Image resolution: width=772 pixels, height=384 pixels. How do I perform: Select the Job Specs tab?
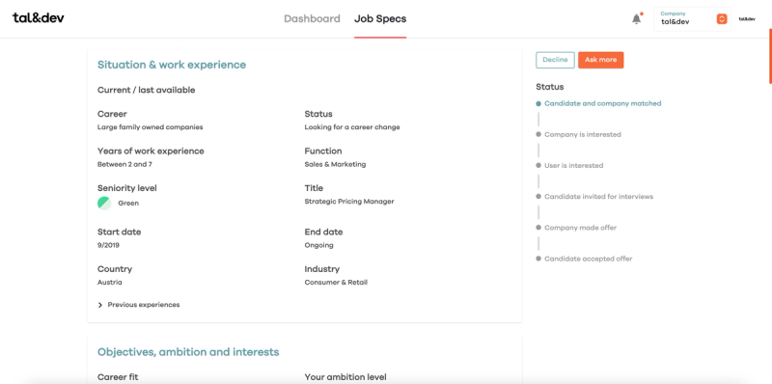point(380,18)
